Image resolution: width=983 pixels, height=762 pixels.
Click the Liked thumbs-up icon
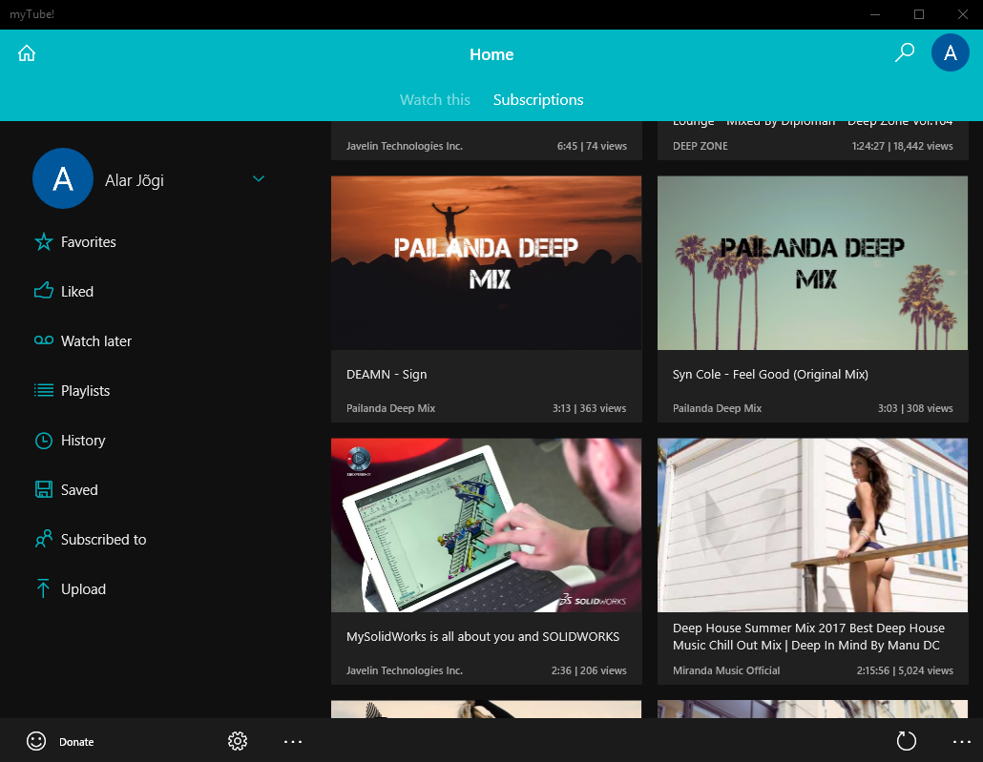pyautogui.click(x=43, y=291)
